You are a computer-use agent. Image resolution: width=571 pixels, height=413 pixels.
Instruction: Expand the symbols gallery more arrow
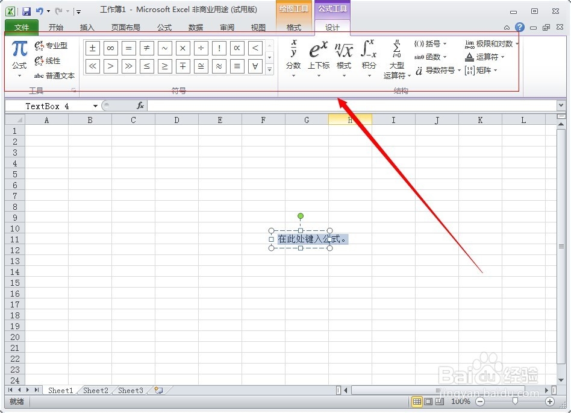click(269, 69)
